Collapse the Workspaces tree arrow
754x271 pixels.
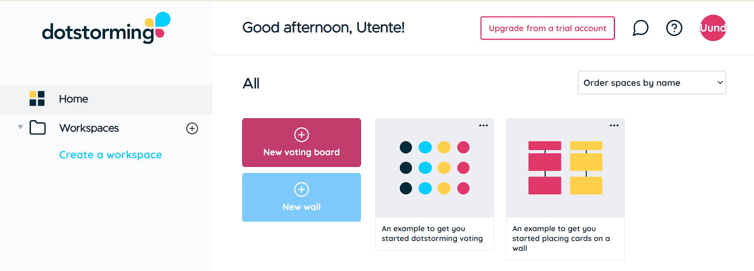pos(20,127)
